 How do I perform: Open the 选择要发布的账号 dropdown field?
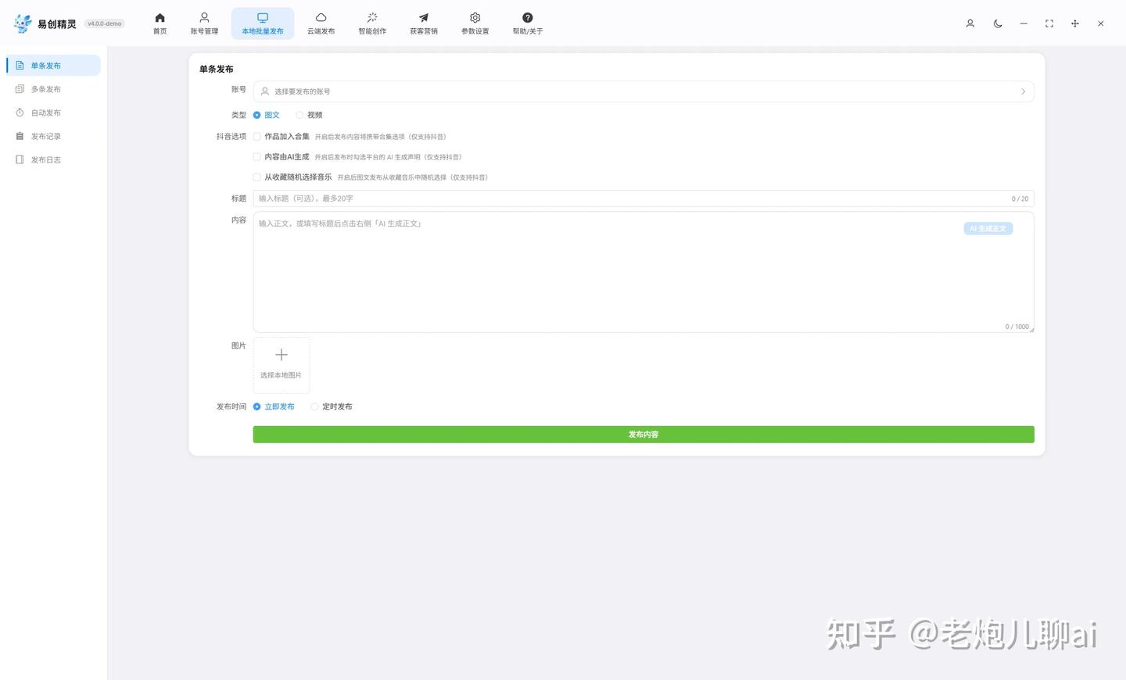(643, 91)
